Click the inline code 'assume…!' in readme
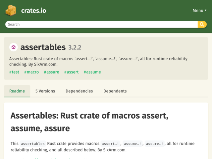 click(132, 143)
